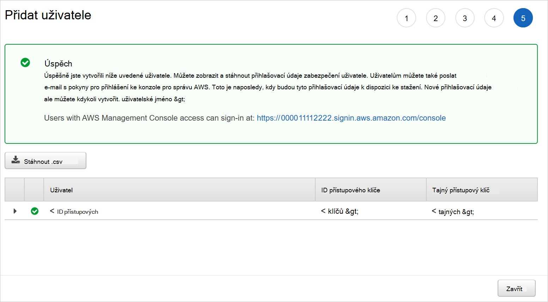Select the access key cell '< klíčů &gt;'
Viewport: 548px width, 302px height.
point(340,211)
